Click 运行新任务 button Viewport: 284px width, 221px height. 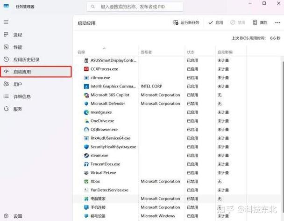[186, 22]
